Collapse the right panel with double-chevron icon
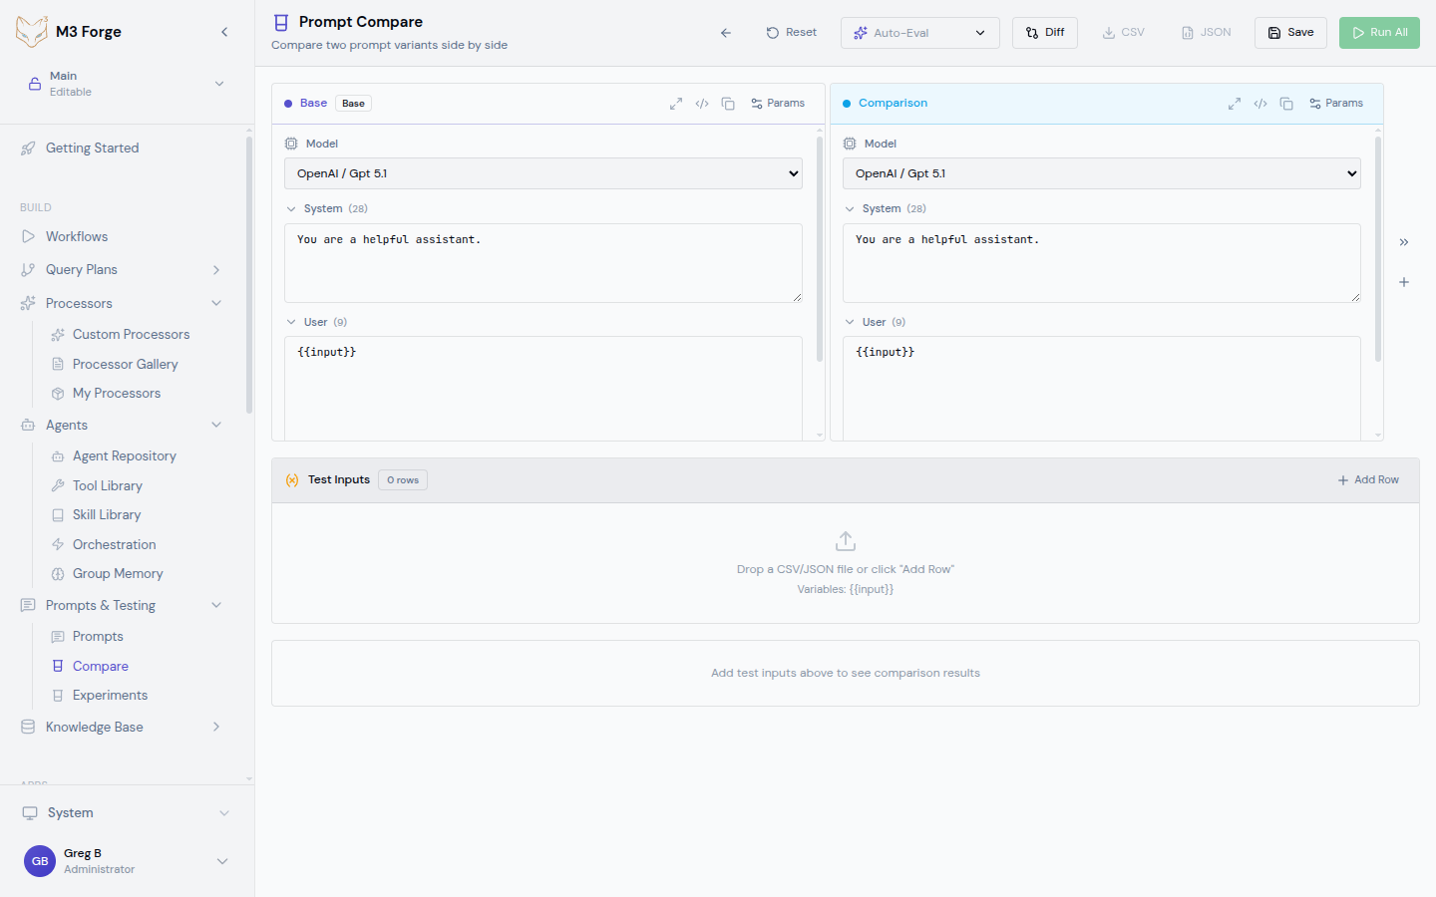 coord(1403,241)
